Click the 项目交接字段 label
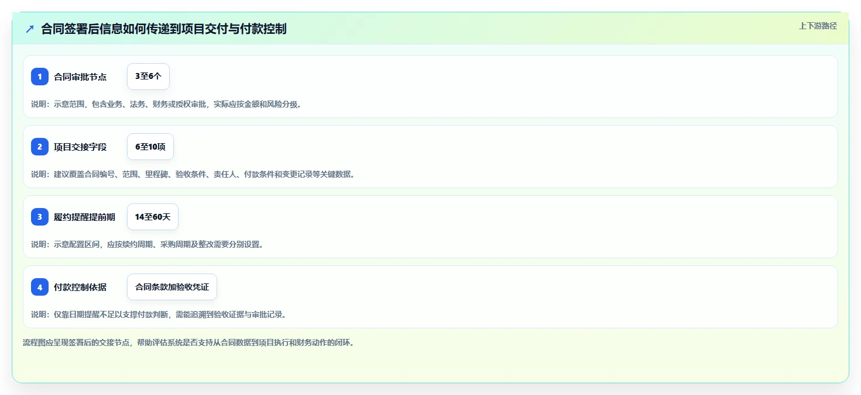This screenshot has width=861, height=395. point(80,147)
